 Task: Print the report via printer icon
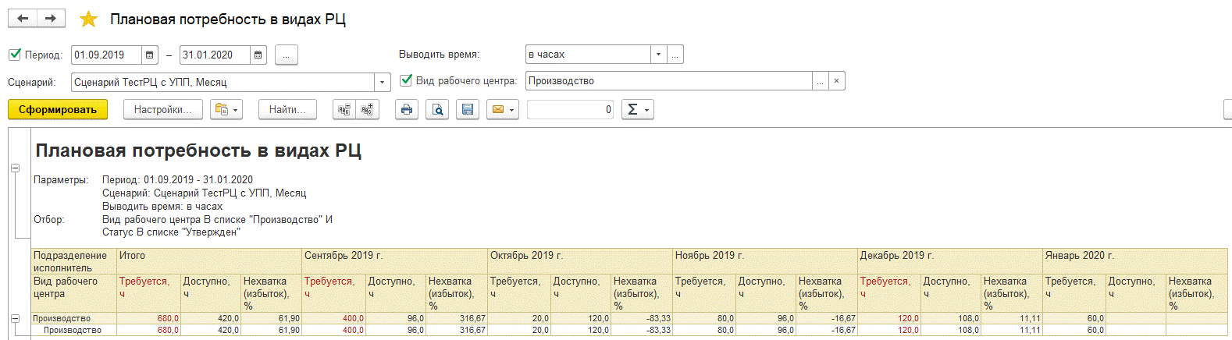point(406,110)
